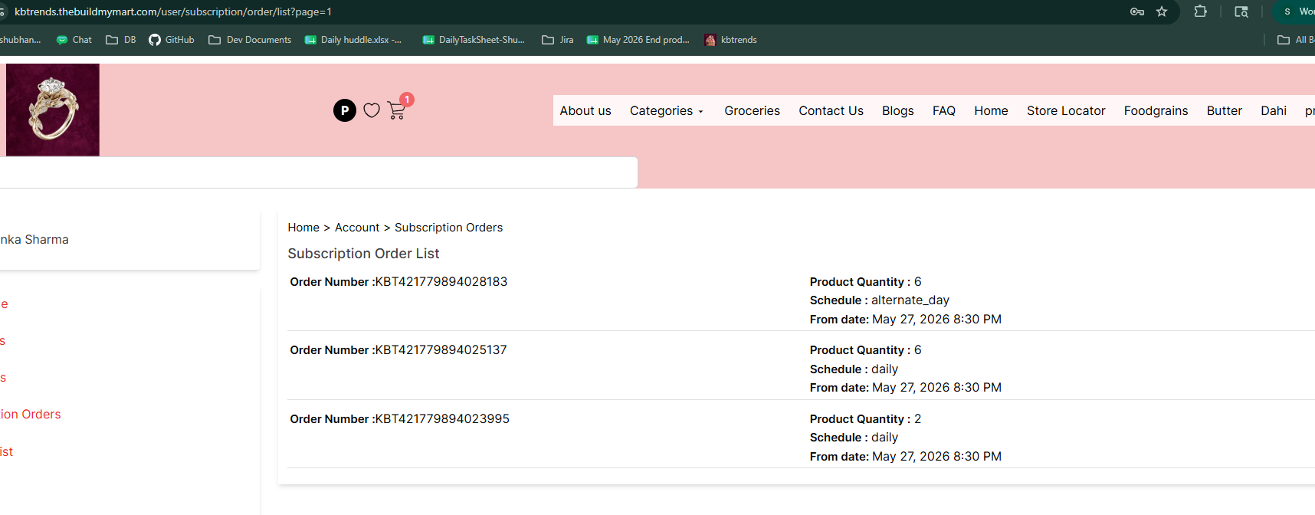Screen dimensions: 1315x515
Task: Open the DB bookmarks folder
Action: point(121,40)
